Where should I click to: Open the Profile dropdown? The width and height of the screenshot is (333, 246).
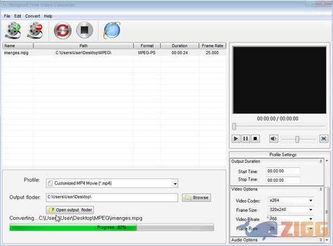click(112, 184)
